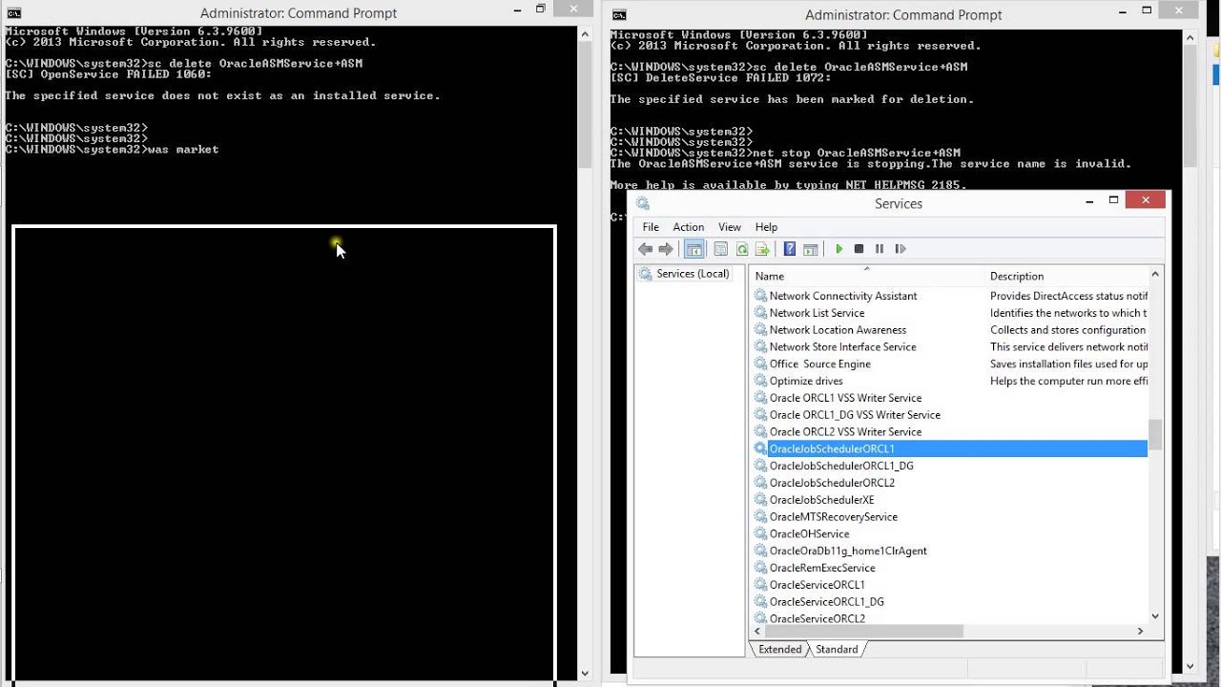
Task: Open the Help menu in Services
Action: [x=766, y=227]
